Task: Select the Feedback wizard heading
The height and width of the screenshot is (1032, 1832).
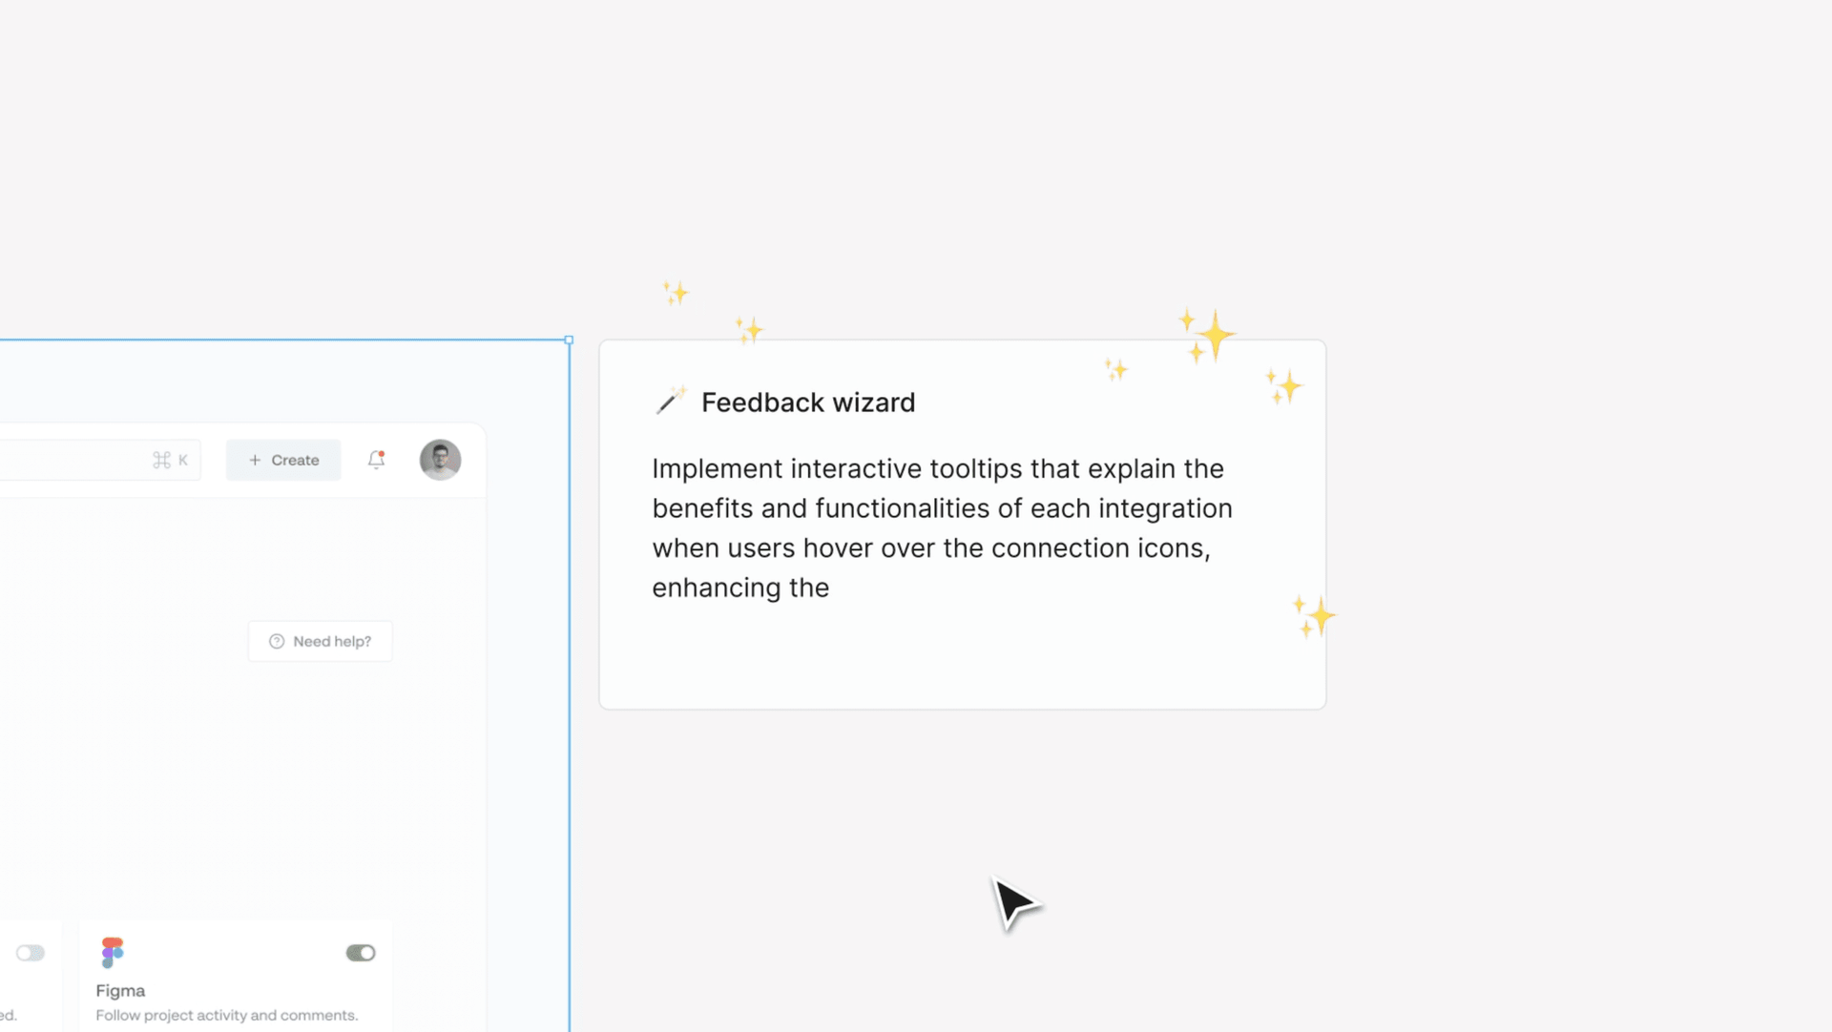Action: [808, 402]
